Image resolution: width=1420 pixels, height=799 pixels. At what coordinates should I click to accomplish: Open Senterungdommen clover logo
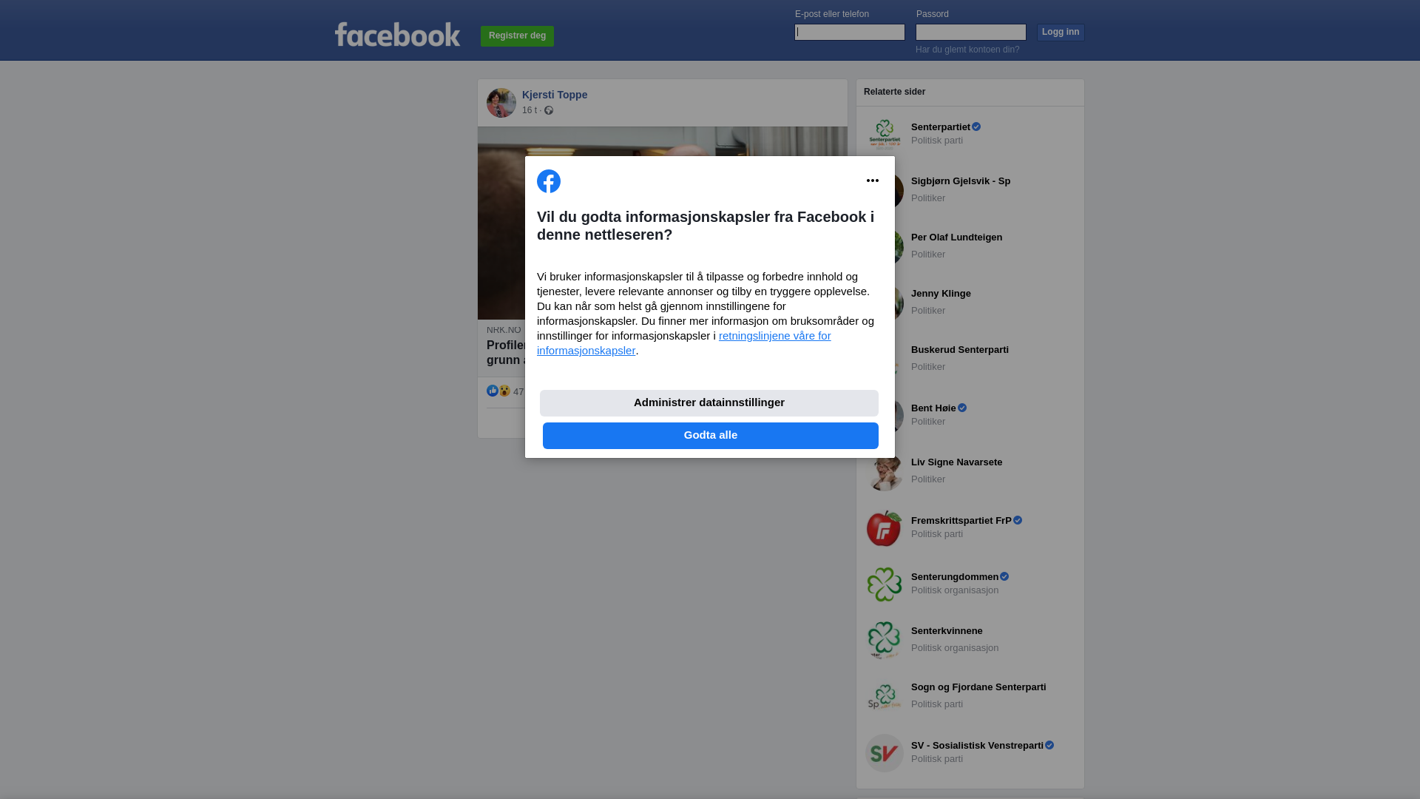pyautogui.click(x=885, y=584)
